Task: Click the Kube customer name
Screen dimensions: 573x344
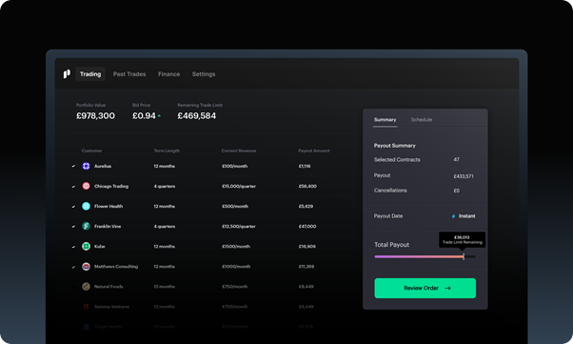Action: [99, 247]
